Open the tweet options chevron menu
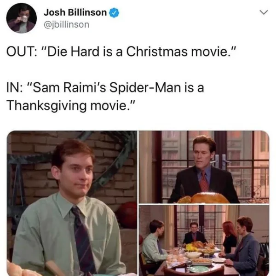This screenshot has width=276, height=276. [264, 12]
